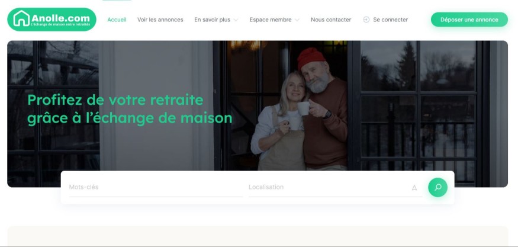Open the Nous contacter page
518x247 pixels.
[x=331, y=20]
